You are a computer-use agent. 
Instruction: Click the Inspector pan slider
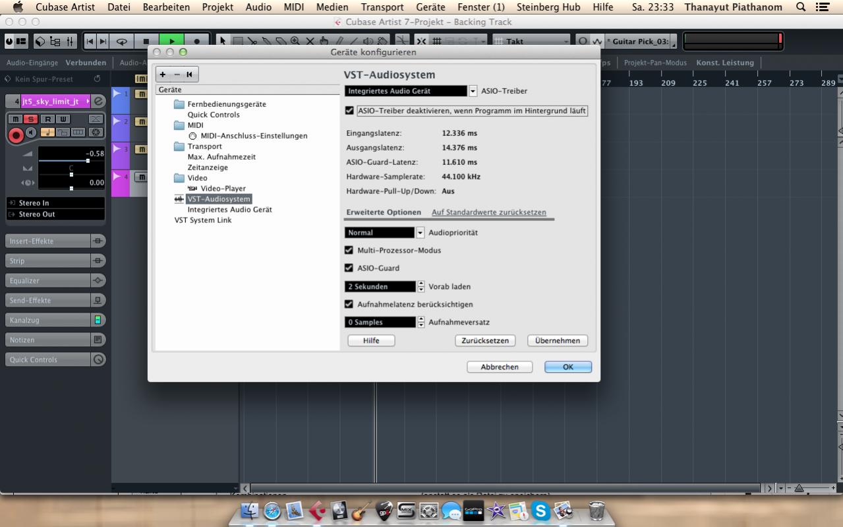[x=71, y=175]
